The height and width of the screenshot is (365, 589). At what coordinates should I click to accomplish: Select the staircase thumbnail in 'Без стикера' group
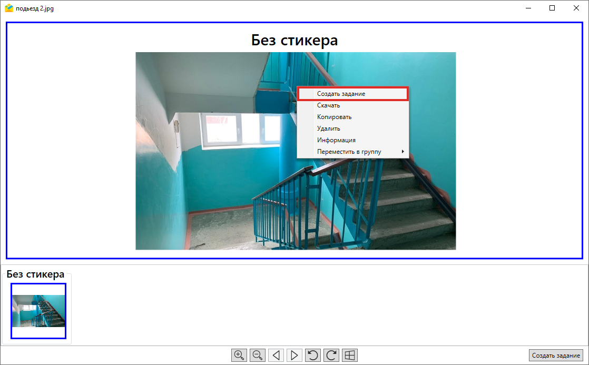[38, 311]
